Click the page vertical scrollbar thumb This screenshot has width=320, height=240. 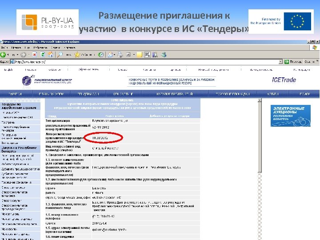coord(260,137)
